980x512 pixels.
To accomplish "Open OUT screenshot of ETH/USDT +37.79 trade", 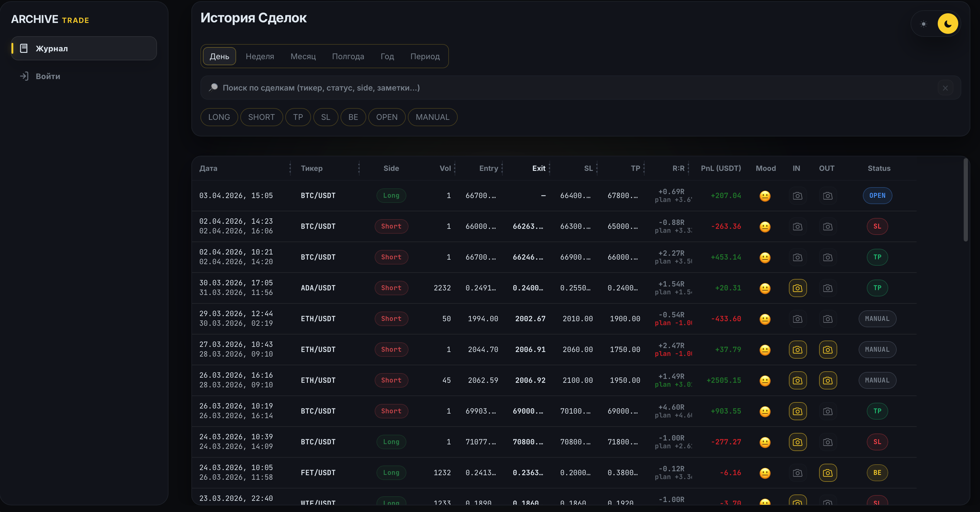I will 828,350.
